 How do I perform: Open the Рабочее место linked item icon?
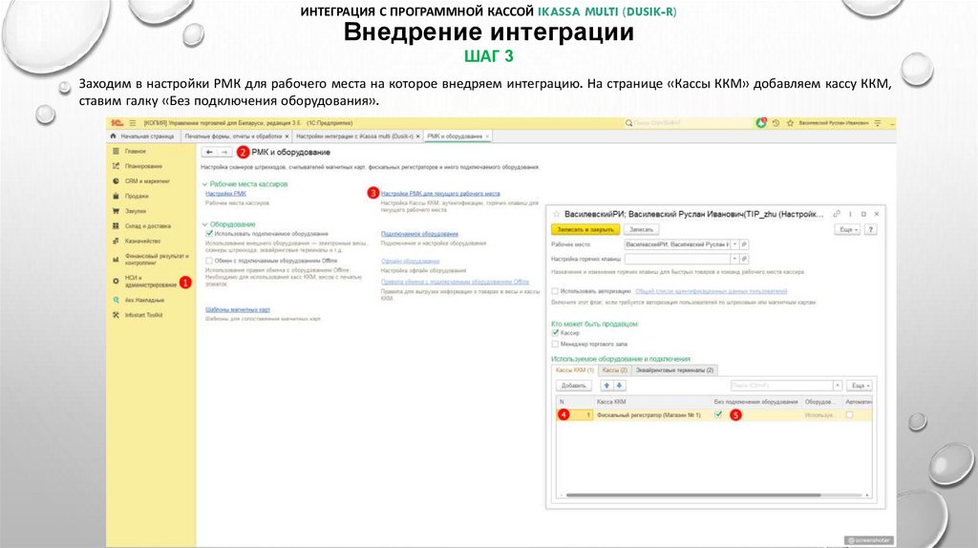[x=744, y=244]
